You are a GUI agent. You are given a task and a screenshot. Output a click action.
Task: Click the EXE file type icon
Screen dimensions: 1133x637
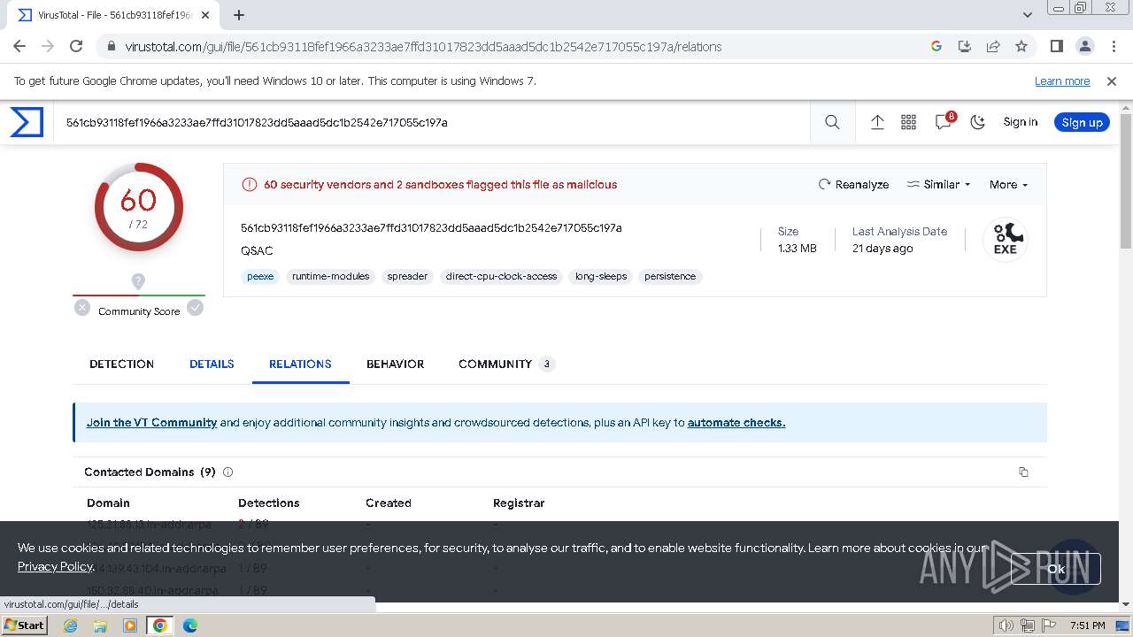1006,240
